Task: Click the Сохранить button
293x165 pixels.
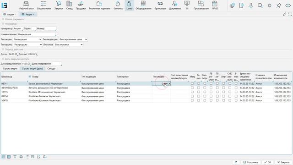Action: (251, 162)
